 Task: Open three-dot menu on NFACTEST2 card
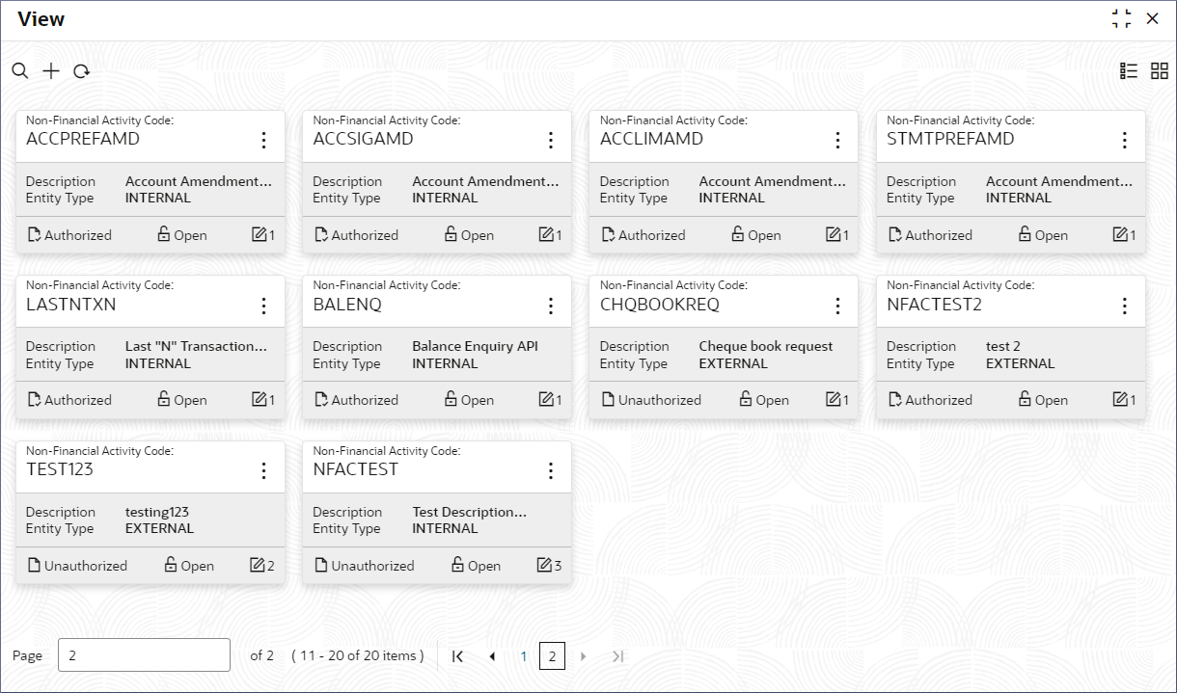coord(1125,306)
